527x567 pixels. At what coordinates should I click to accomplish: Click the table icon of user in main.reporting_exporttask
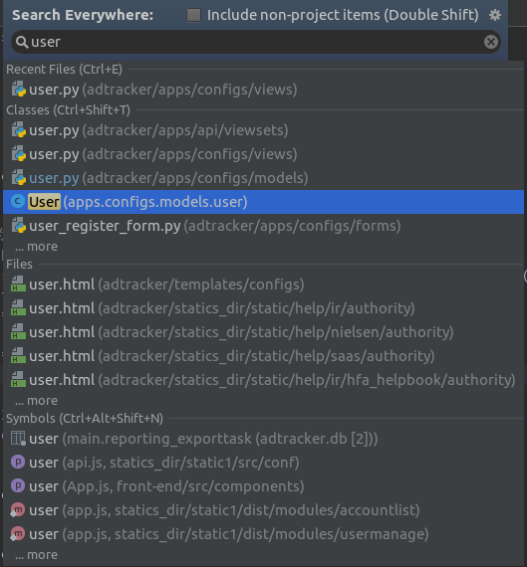coord(18,439)
